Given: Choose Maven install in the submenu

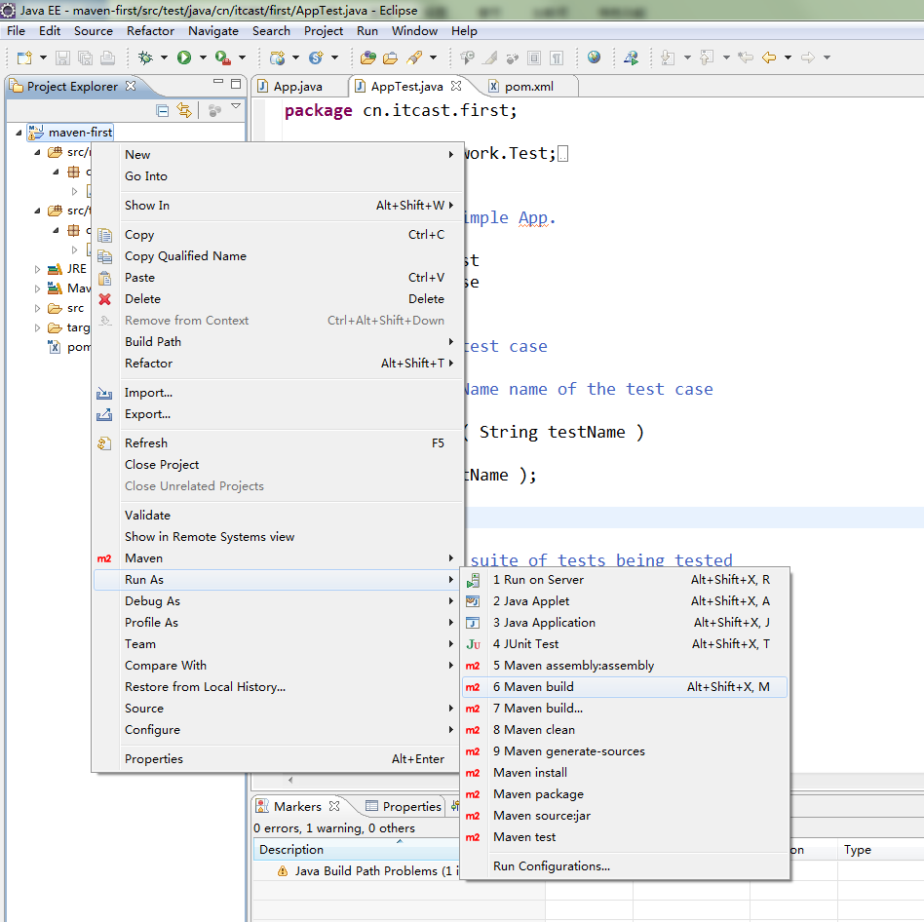Looking at the screenshot, I should (x=530, y=773).
